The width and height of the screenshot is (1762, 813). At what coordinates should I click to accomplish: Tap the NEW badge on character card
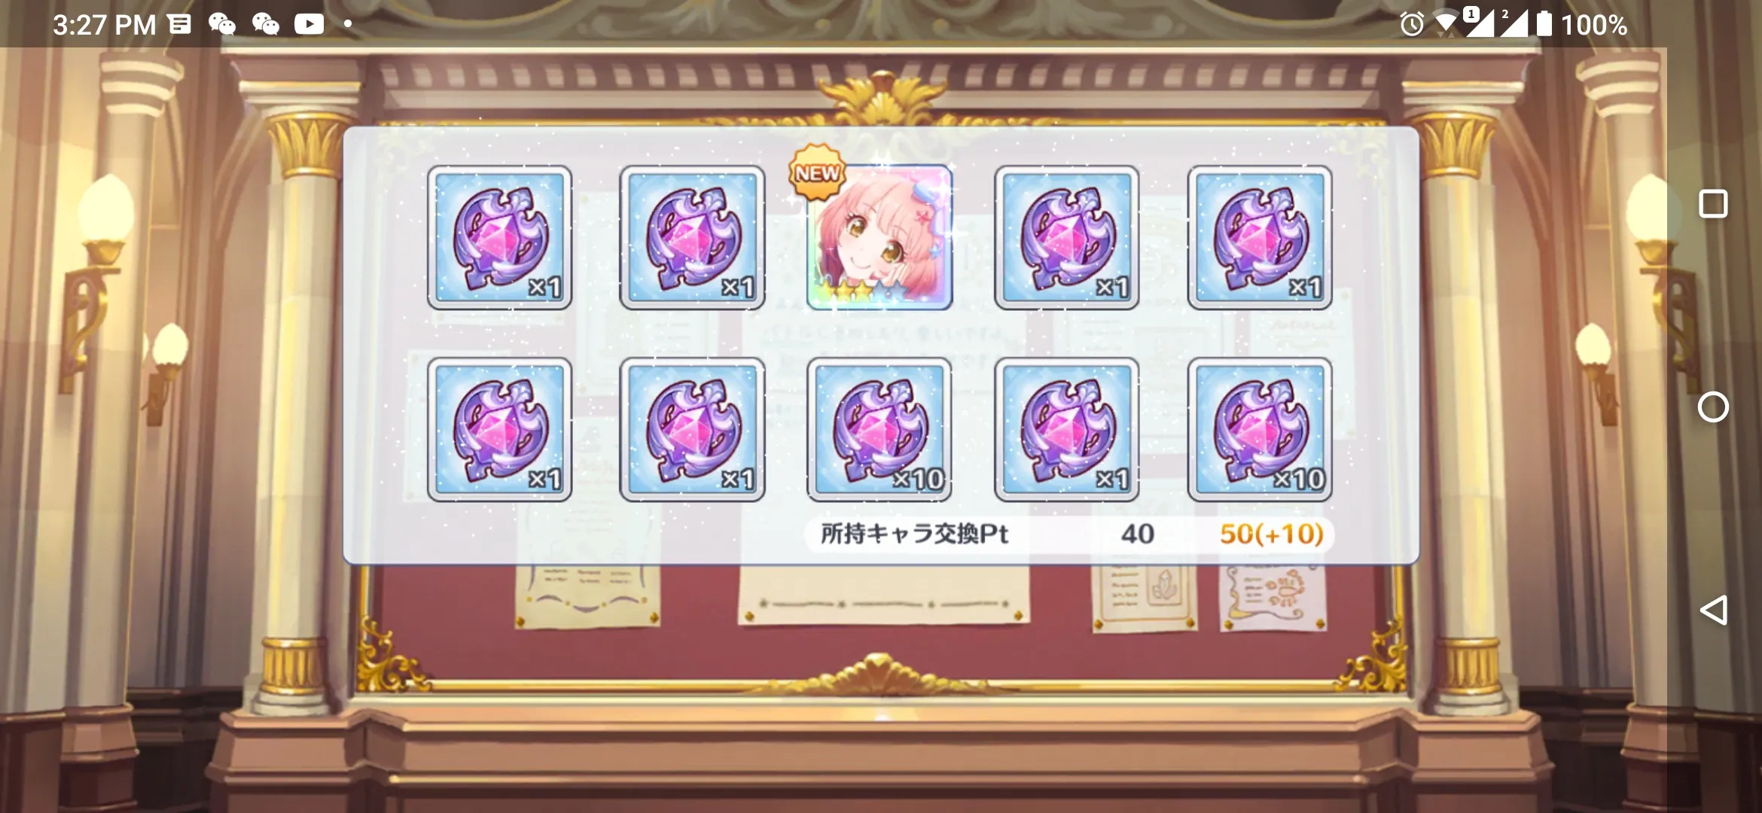click(x=818, y=173)
